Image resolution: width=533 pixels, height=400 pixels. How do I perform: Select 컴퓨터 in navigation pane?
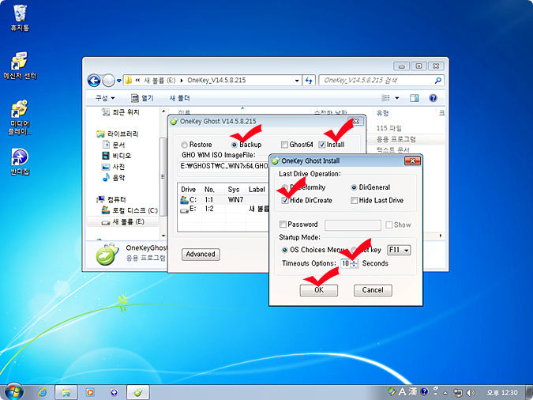[111, 199]
